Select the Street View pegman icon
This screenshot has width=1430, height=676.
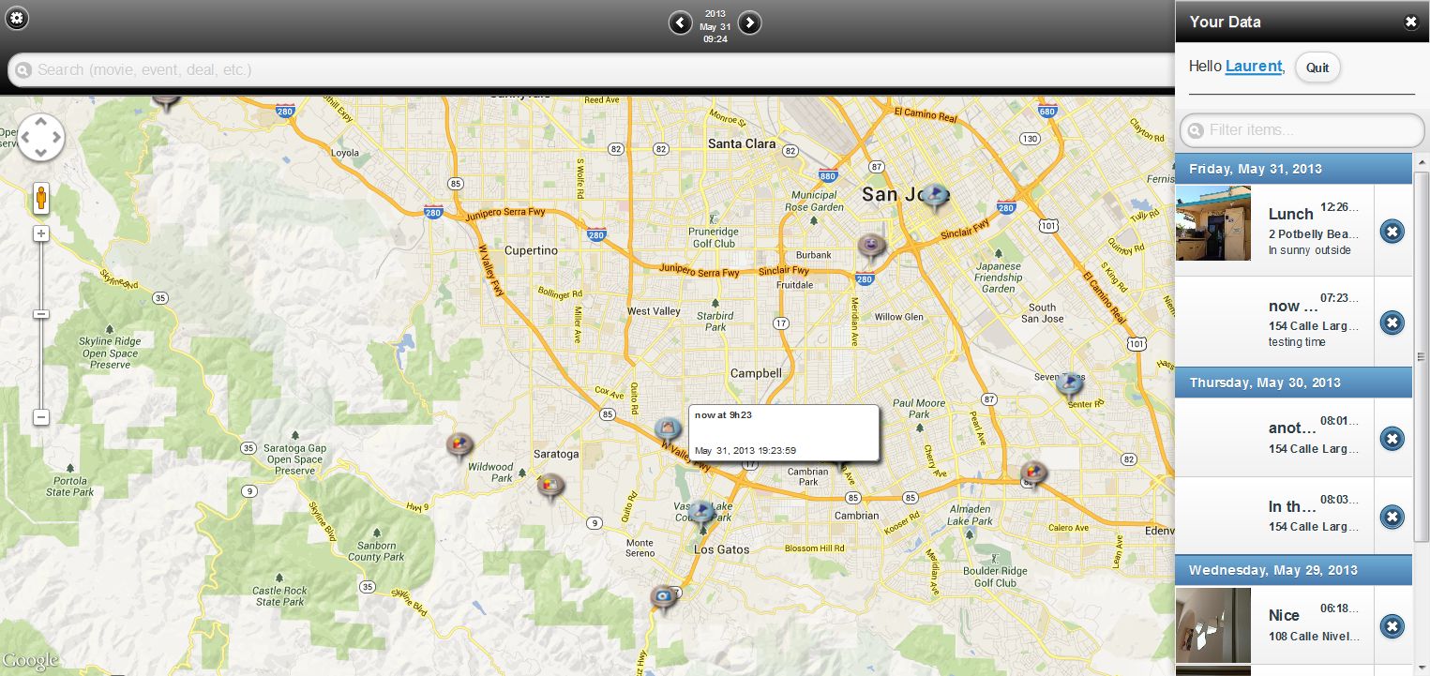coord(41,198)
